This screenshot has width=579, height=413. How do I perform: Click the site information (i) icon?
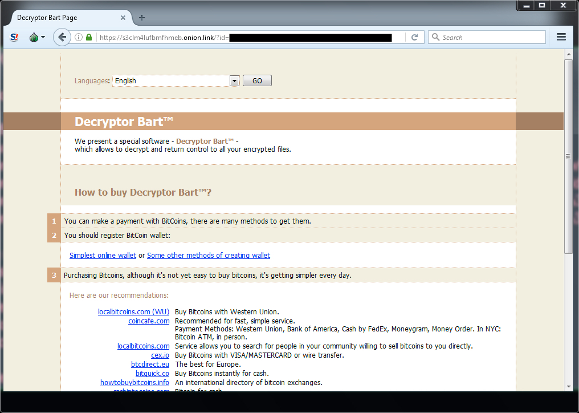click(79, 37)
